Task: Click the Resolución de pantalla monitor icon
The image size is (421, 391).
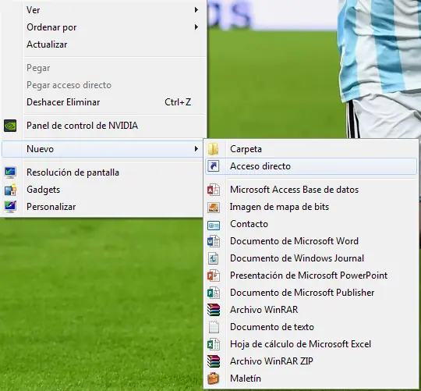Action: [x=10, y=172]
